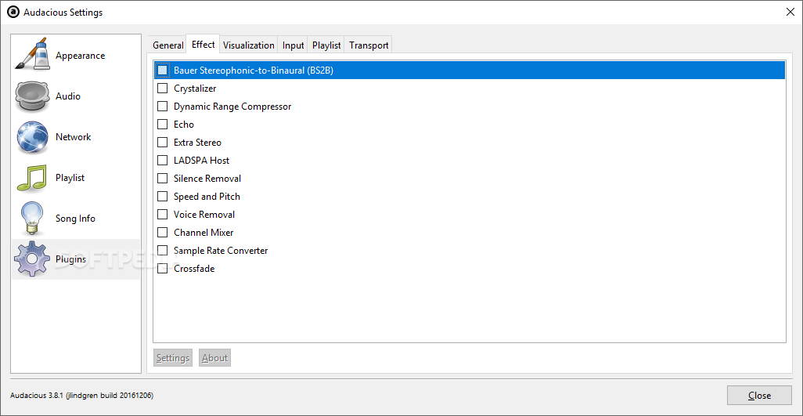This screenshot has width=803, height=416.
Task: Close the settings dialog with Close button
Action: 759,395
